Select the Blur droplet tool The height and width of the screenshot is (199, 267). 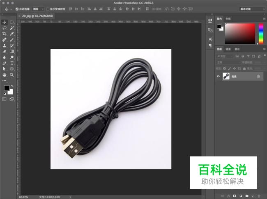[x=4, y=57]
